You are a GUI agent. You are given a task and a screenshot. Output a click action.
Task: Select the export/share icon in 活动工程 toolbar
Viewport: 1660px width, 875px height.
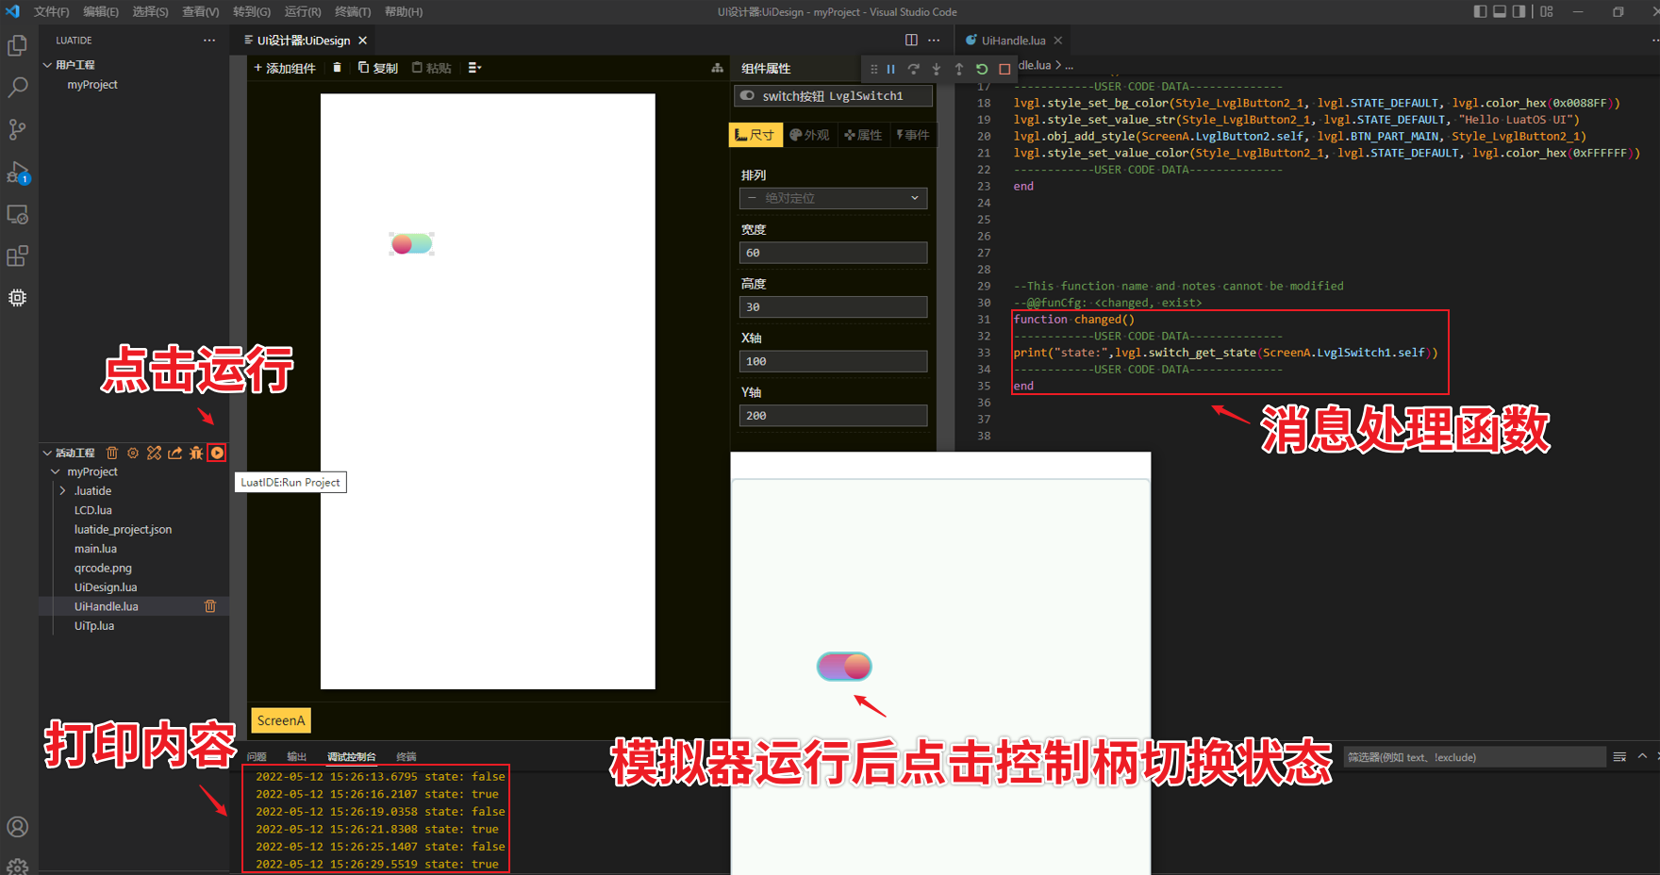coord(174,453)
